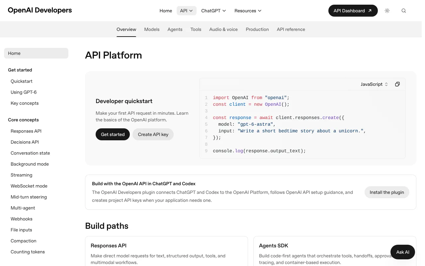This screenshot has width=425, height=266.
Task: Expand the Resources menu in the top navigation
Action: [248, 11]
